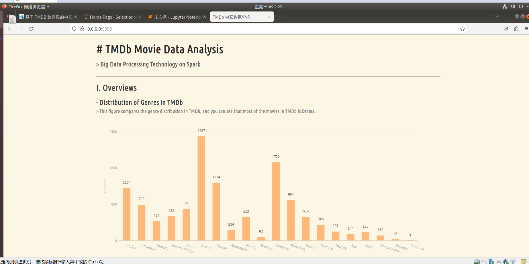This screenshot has width=529, height=264.
Task: Click the VM hard disk status icon
Action: tap(477, 261)
